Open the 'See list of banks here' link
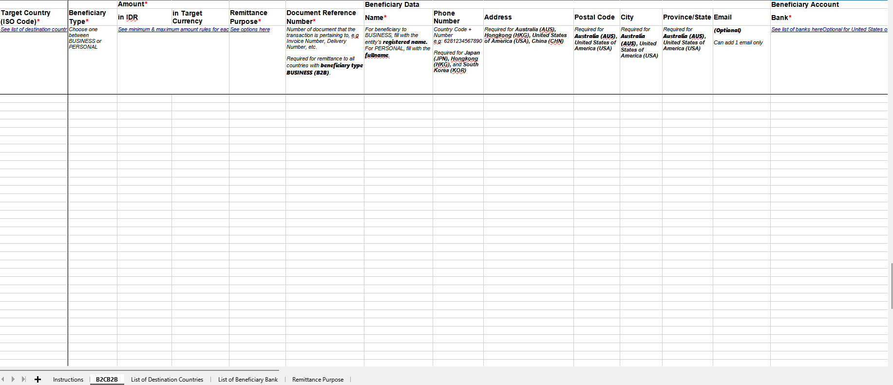 click(797, 30)
